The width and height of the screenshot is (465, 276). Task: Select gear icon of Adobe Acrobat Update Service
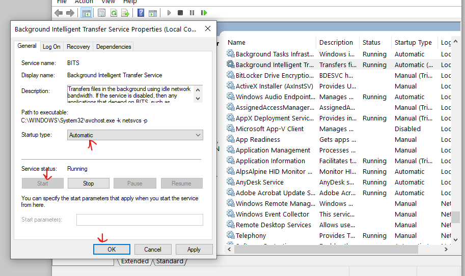tap(230, 192)
